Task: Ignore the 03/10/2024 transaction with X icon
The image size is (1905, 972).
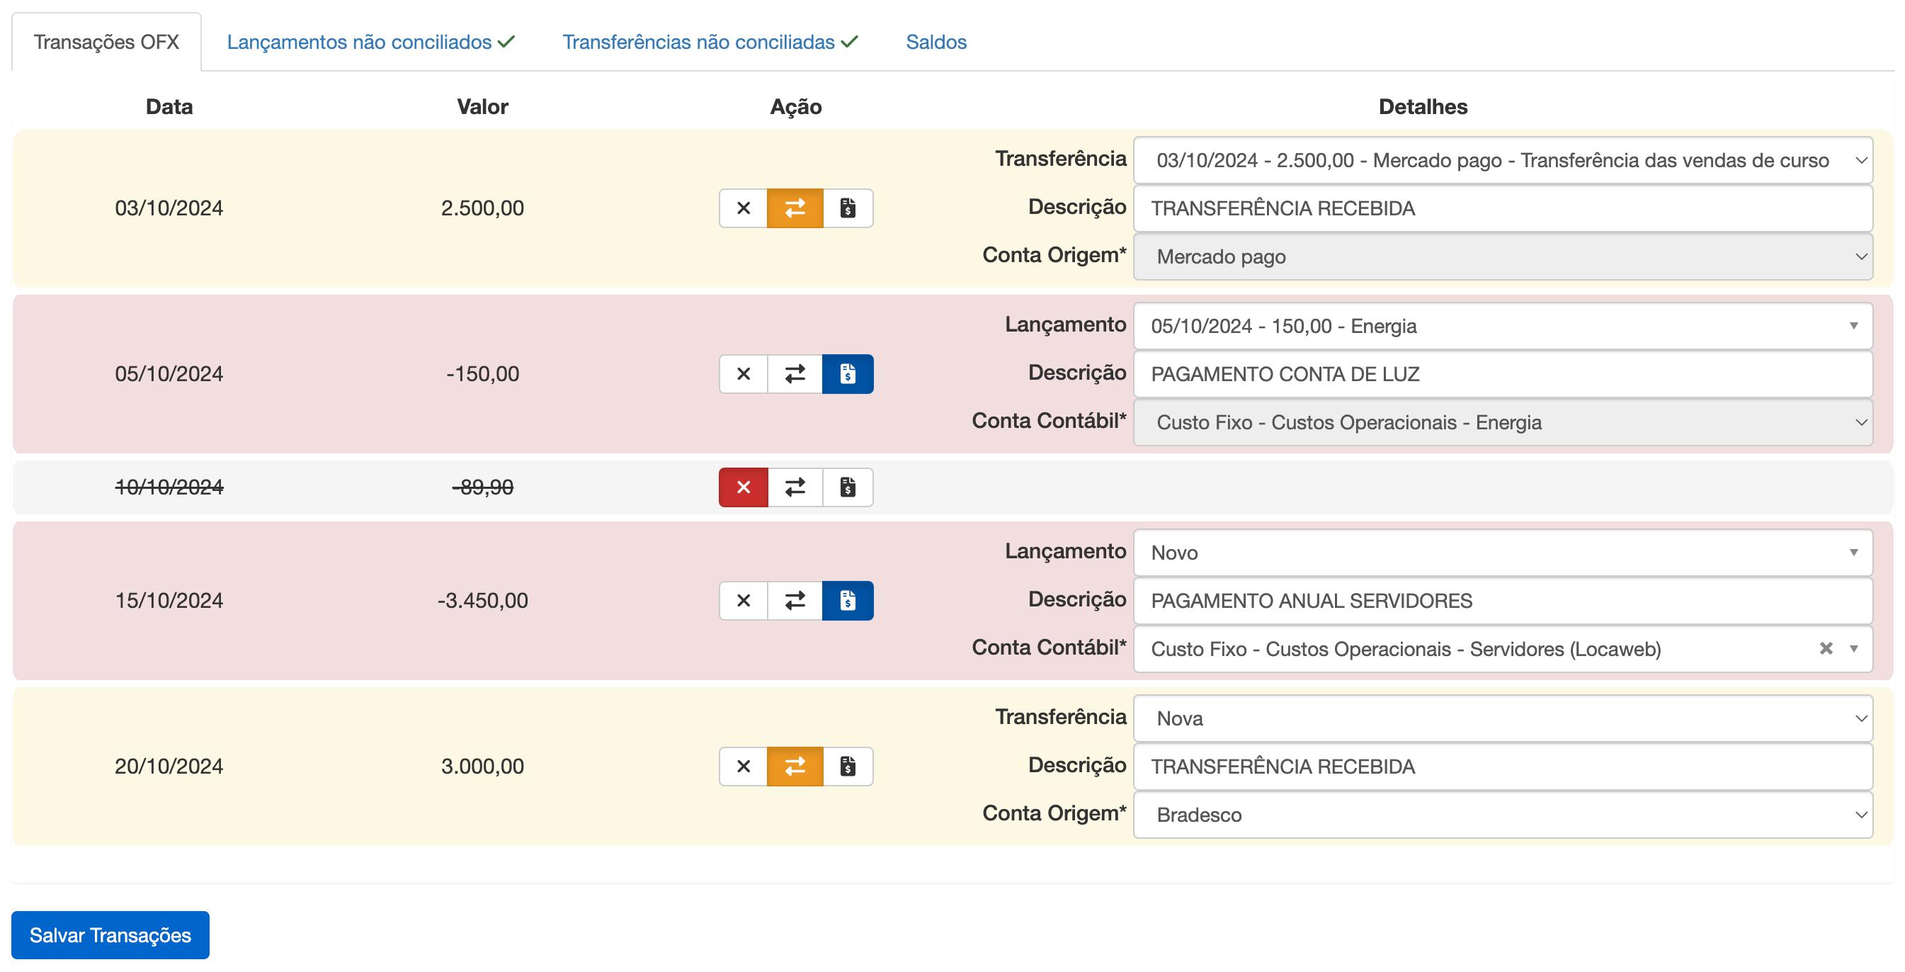Action: click(743, 208)
